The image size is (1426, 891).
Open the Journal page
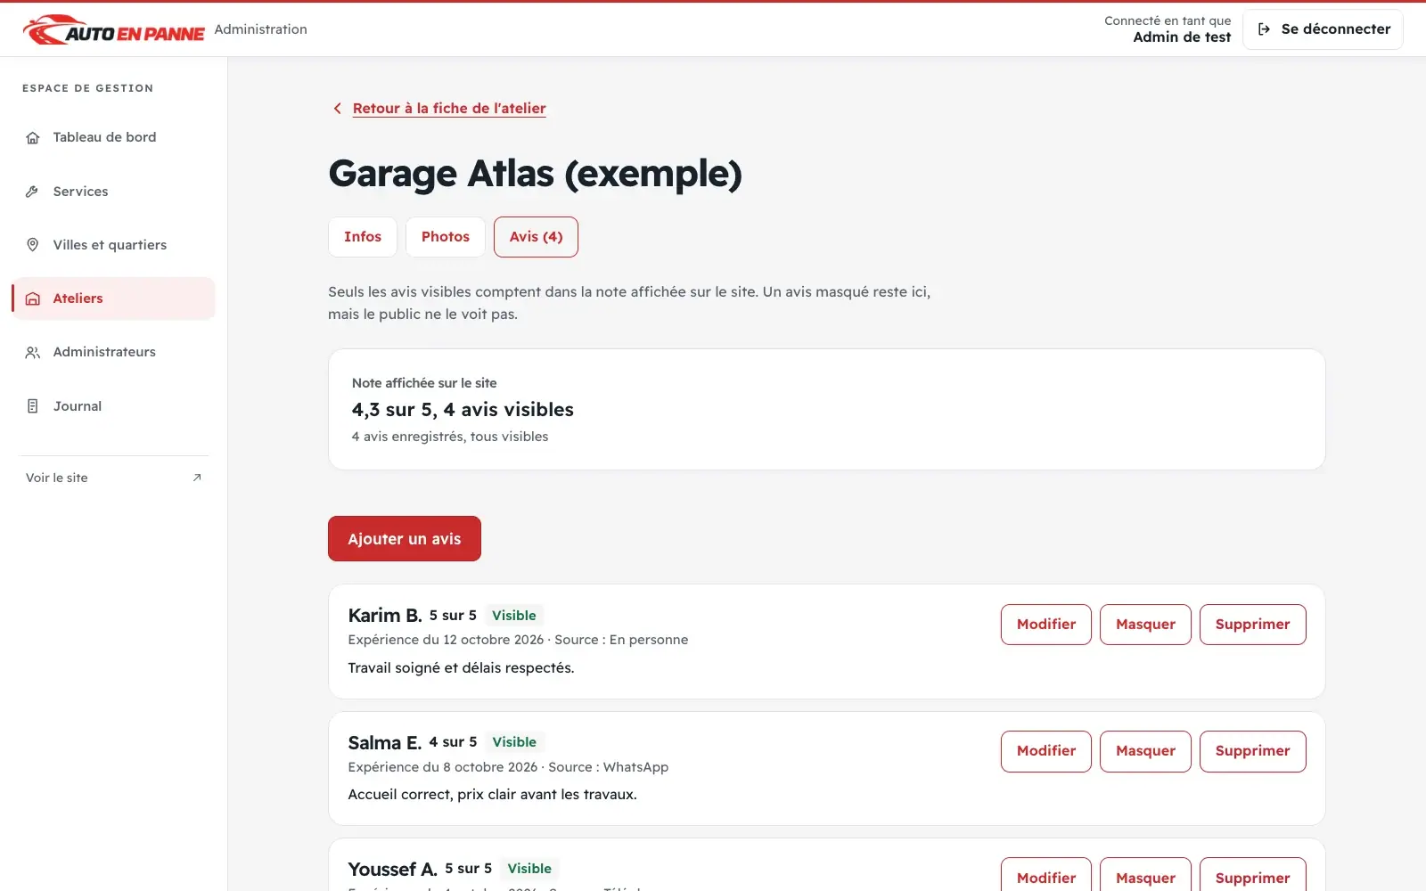[x=114, y=406]
